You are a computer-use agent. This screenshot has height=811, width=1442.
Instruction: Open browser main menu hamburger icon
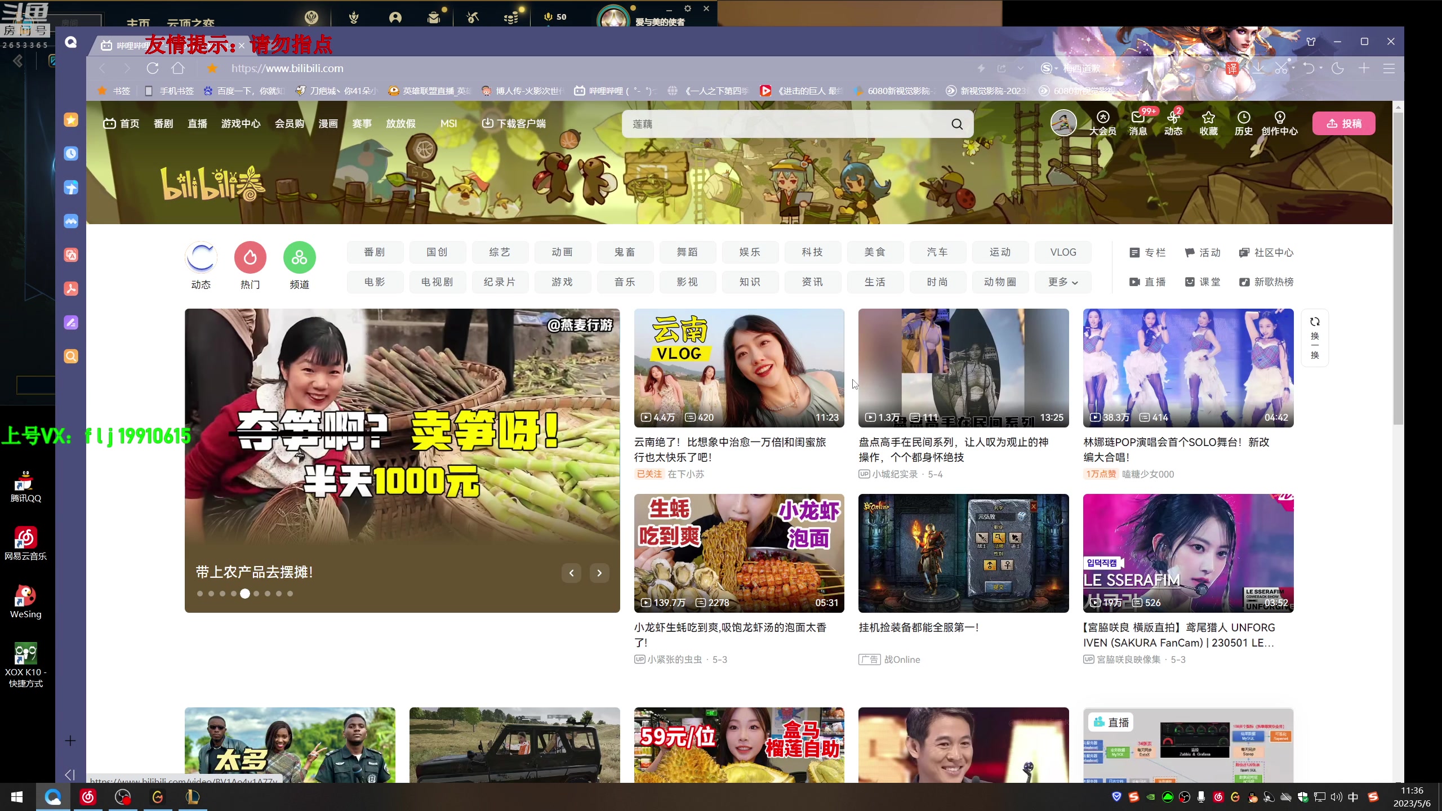pyautogui.click(x=1389, y=68)
